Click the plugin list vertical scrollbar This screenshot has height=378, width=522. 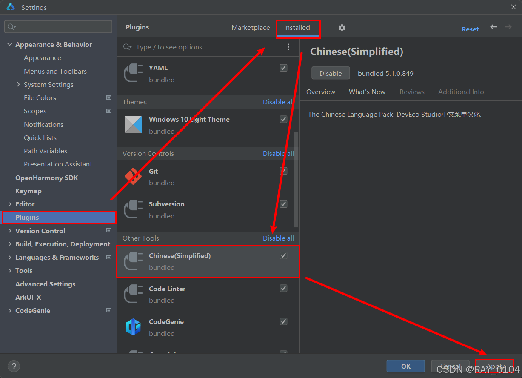coord(297,179)
